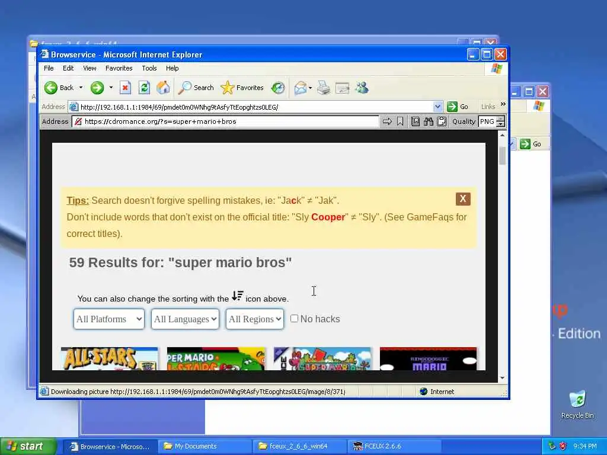
Task: Expand the IE address bar dropdown
Action: coord(437,107)
